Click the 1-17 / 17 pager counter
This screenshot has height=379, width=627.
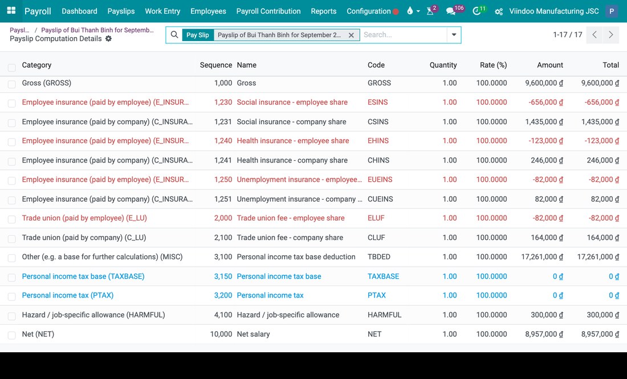567,35
